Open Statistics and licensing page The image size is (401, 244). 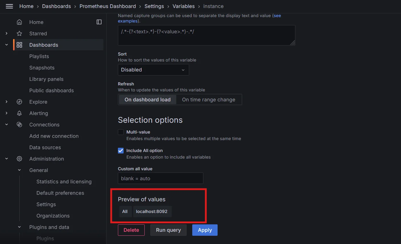click(x=64, y=182)
